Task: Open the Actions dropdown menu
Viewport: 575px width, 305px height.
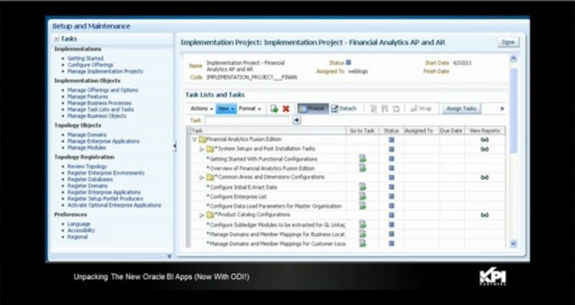Action: [x=201, y=108]
